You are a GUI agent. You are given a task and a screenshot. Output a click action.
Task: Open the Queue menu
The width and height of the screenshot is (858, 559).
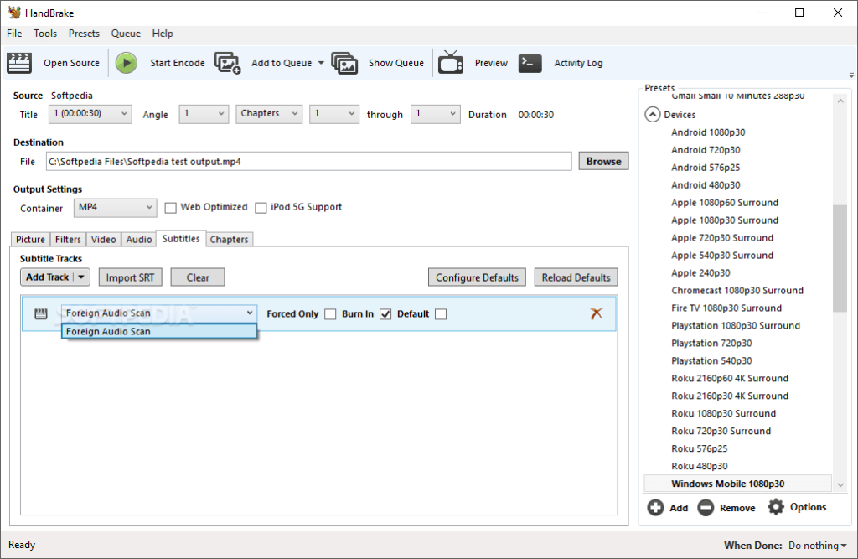[126, 34]
